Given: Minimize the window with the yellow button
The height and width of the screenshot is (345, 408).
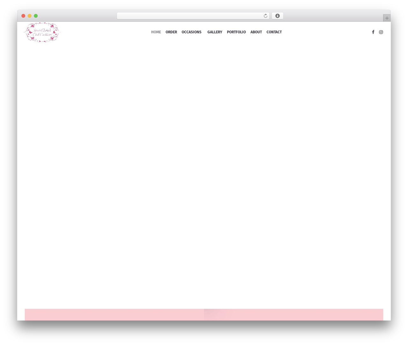Looking at the screenshot, I should tap(29, 16).
